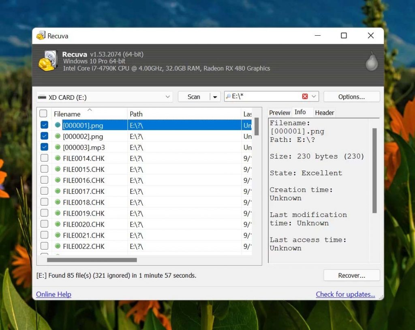Open the XD CARD drive selection dropdown

tap(168, 97)
